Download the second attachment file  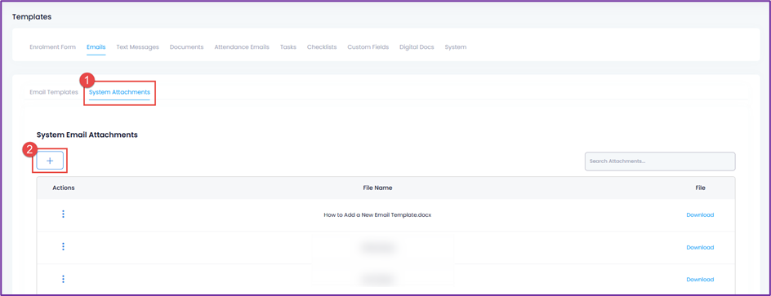[700, 247]
